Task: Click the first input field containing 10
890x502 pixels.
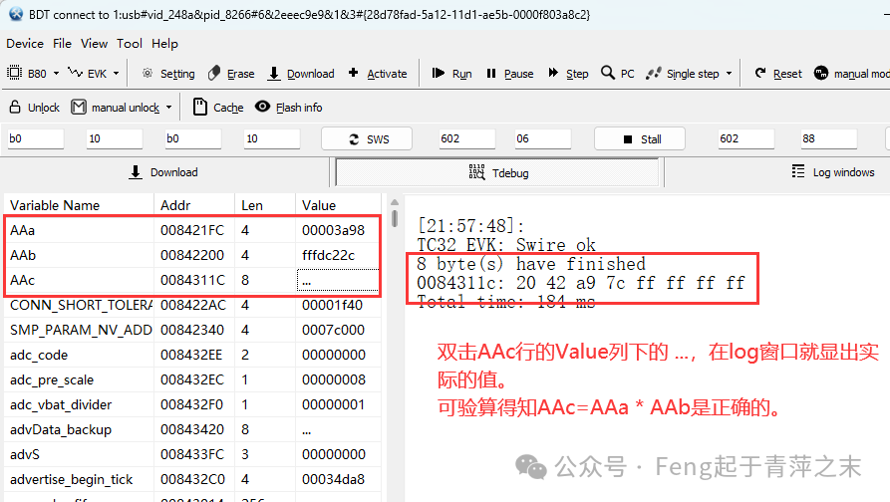Action: [114, 139]
